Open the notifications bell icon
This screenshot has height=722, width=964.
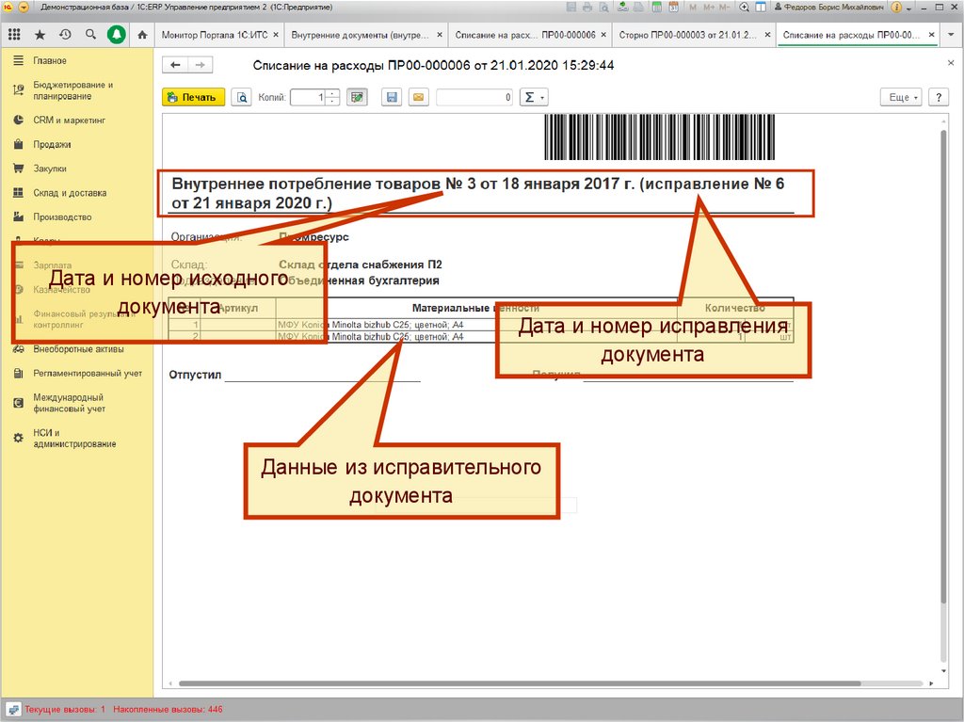[x=116, y=35]
